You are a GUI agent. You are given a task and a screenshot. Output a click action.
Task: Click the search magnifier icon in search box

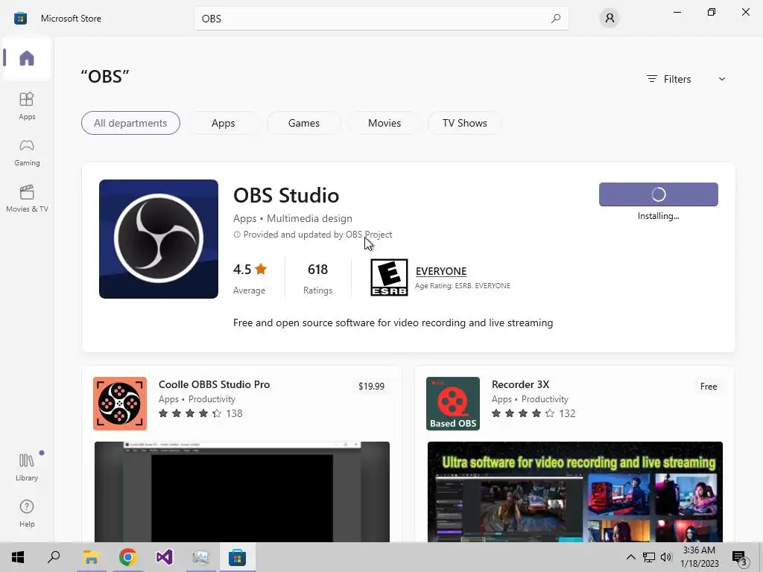pyautogui.click(x=555, y=19)
